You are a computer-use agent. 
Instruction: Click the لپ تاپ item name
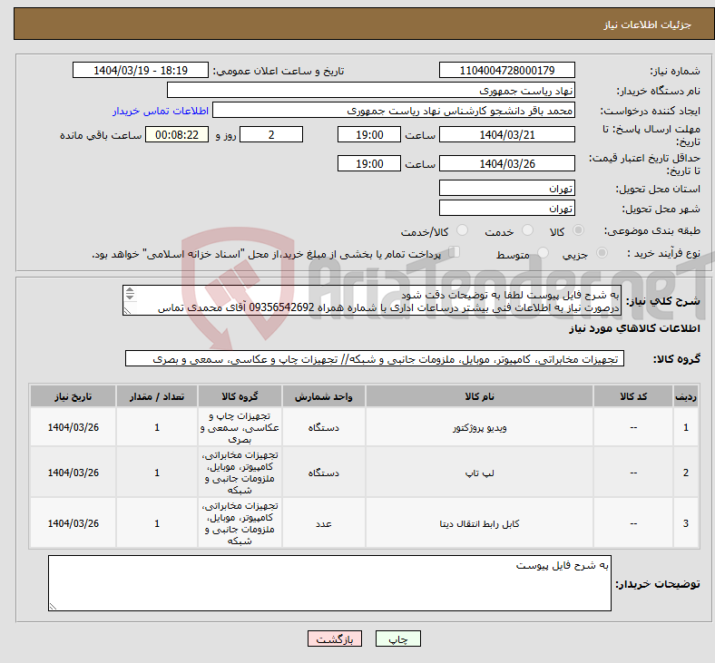(479, 473)
